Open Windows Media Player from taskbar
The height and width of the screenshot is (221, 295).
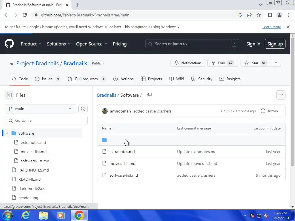pos(61,215)
